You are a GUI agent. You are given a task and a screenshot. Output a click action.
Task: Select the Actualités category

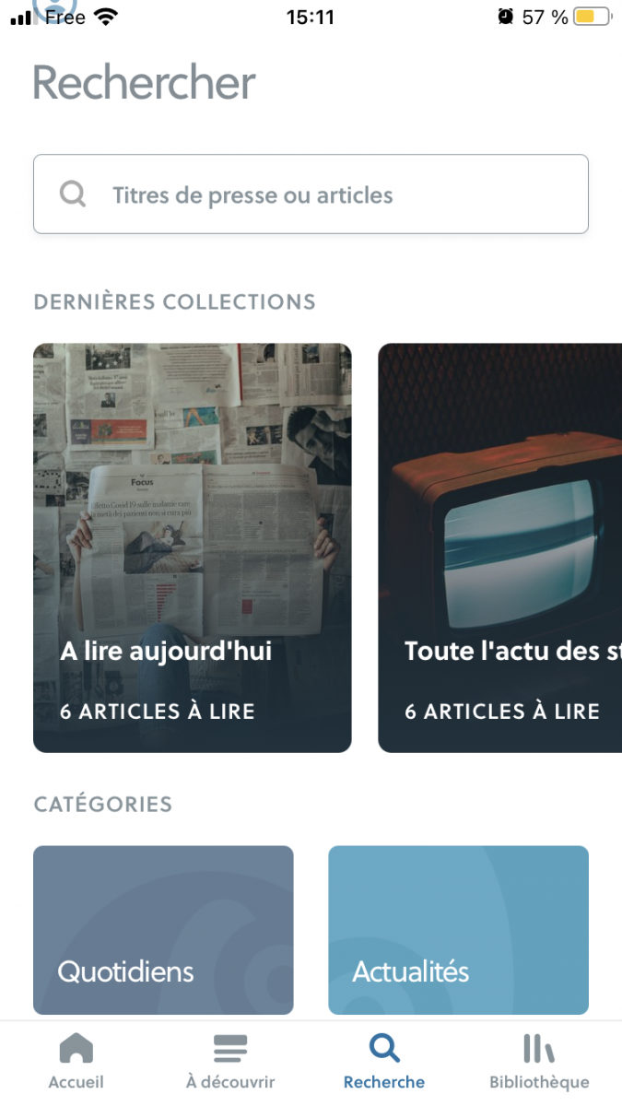click(x=458, y=930)
